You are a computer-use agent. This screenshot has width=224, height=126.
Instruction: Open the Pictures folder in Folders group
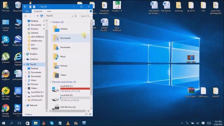pyautogui.click(x=70, y=66)
